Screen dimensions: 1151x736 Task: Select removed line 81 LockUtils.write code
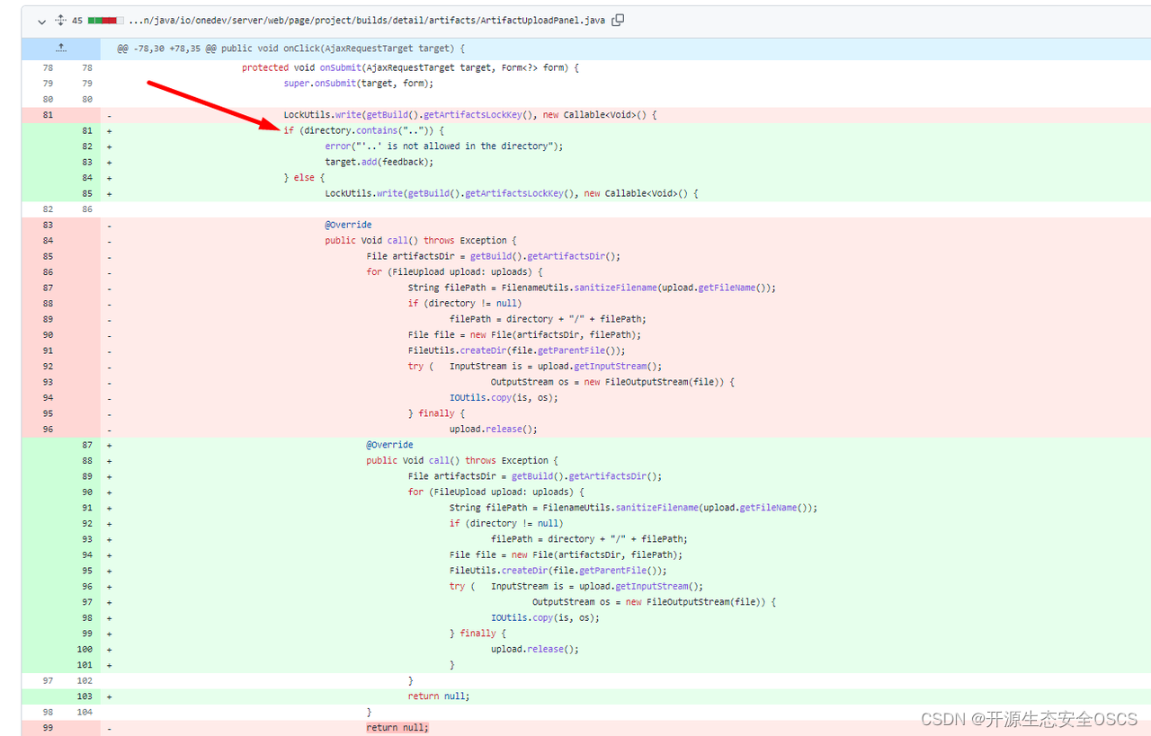(x=470, y=115)
